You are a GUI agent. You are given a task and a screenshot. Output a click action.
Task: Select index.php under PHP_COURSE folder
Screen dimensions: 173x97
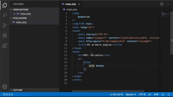34,22
